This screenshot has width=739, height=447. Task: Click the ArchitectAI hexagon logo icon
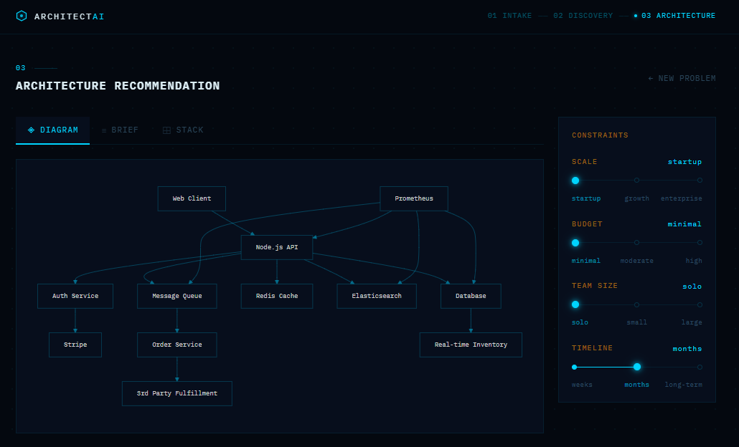tap(22, 16)
